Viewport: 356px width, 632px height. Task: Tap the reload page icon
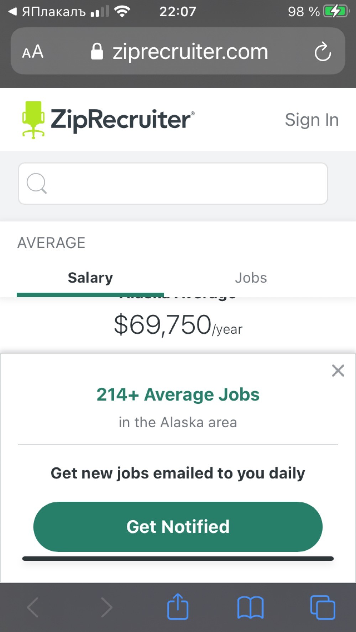click(323, 52)
